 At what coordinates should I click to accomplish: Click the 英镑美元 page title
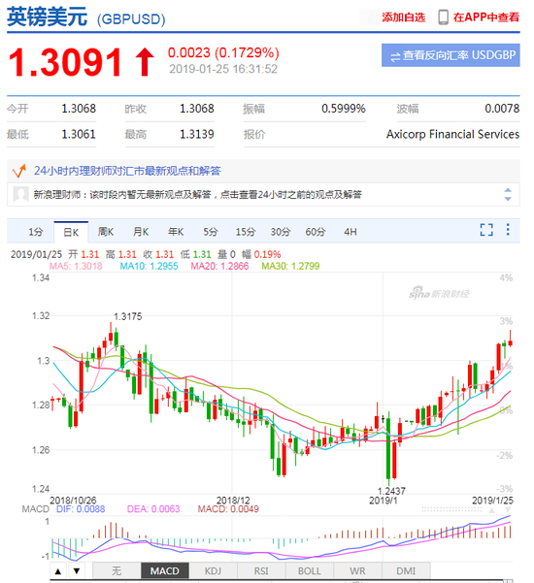48,17
